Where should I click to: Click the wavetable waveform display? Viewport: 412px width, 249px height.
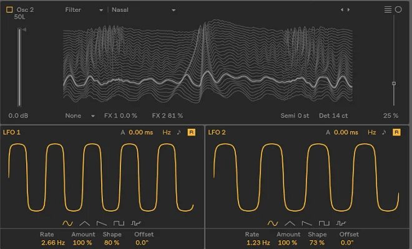(x=208, y=62)
